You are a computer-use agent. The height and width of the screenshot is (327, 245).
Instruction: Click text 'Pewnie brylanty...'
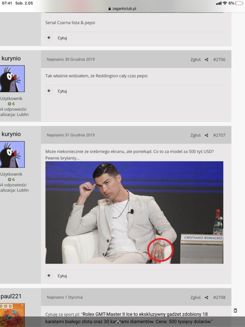point(62,158)
